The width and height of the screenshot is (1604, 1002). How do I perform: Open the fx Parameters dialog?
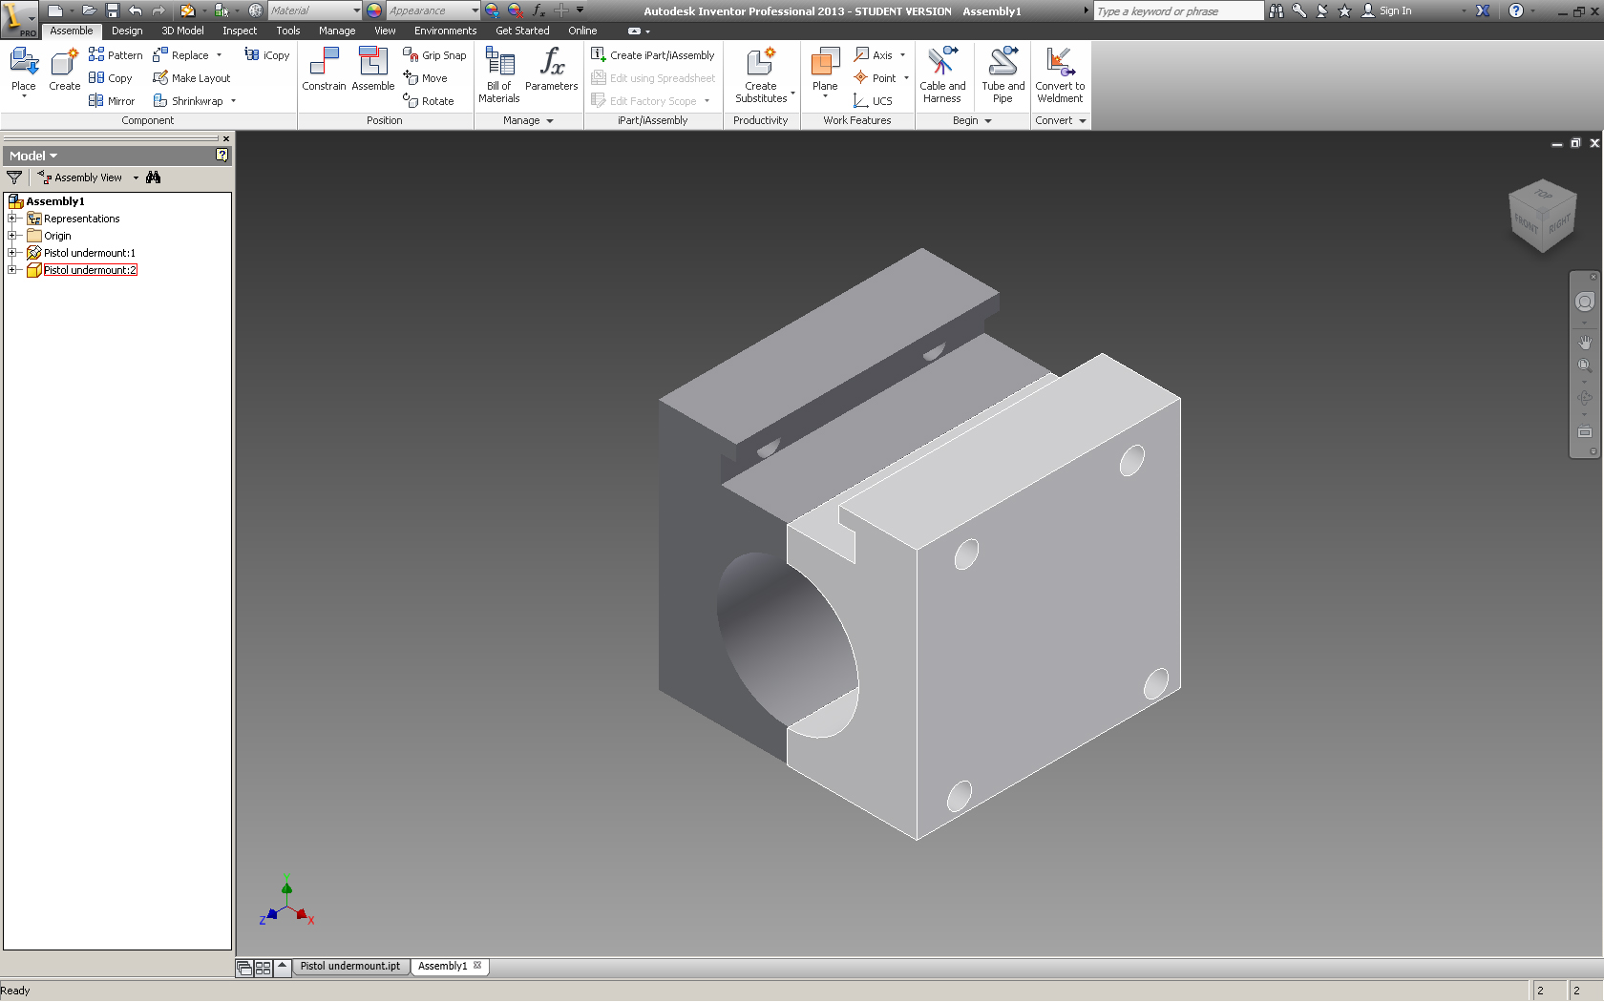[x=552, y=70]
